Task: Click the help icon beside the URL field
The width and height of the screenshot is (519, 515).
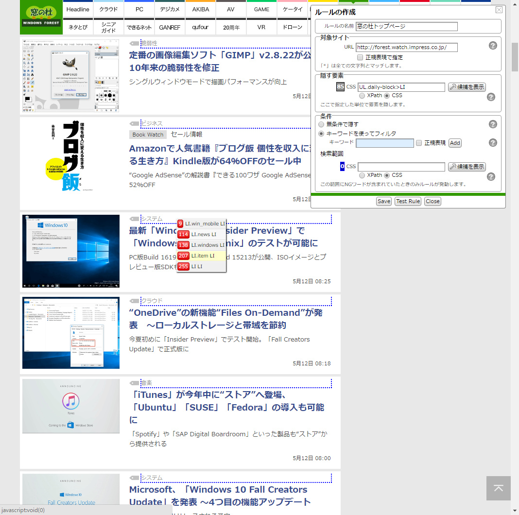Action: 492,45
